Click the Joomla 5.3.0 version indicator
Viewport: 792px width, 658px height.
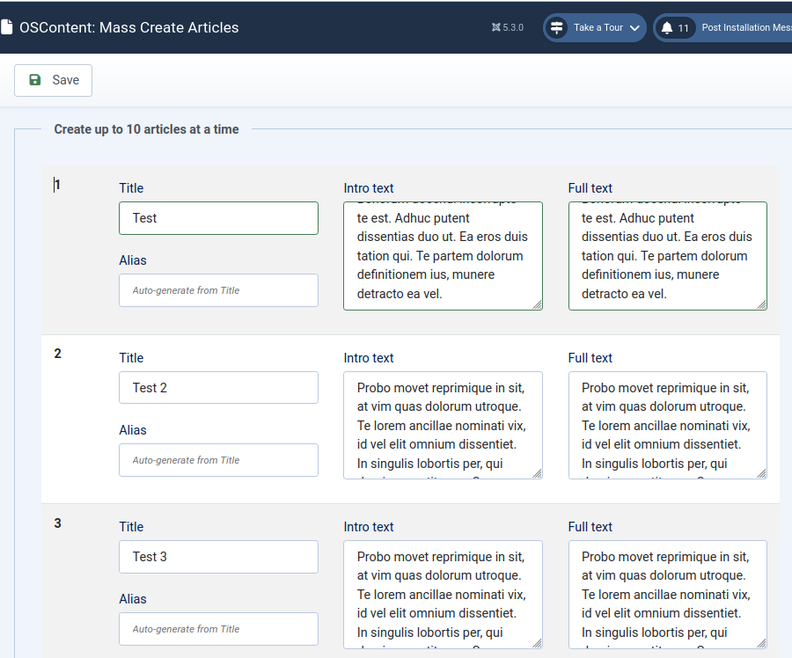(x=508, y=28)
